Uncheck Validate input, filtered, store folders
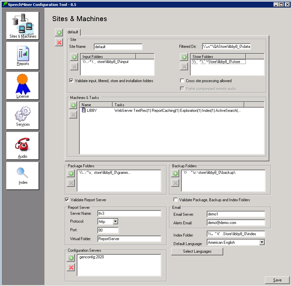 pyautogui.click(x=71, y=80)
